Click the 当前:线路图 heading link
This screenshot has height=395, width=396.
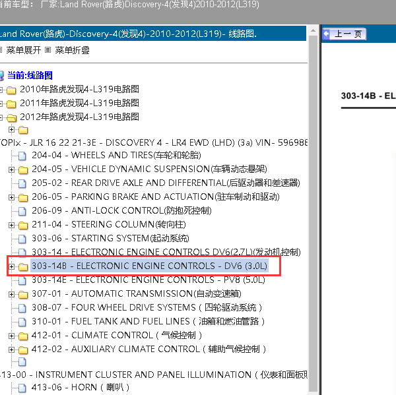30,75
